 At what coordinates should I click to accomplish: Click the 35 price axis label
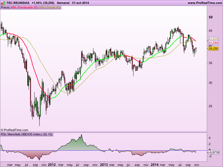pos(211,63)
